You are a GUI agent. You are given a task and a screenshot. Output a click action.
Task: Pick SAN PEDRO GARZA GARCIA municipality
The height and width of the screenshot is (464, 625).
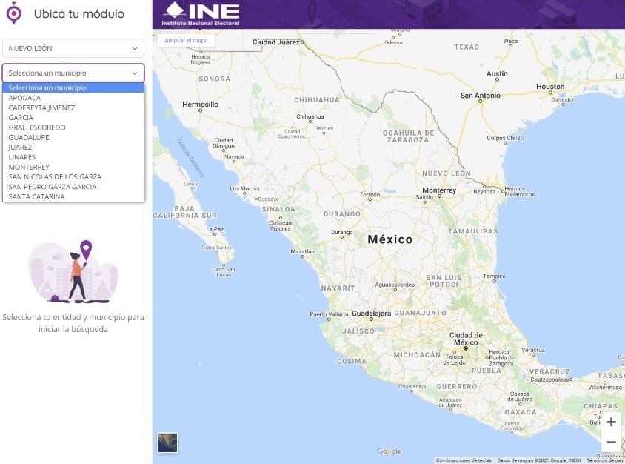tap(53, 187)
